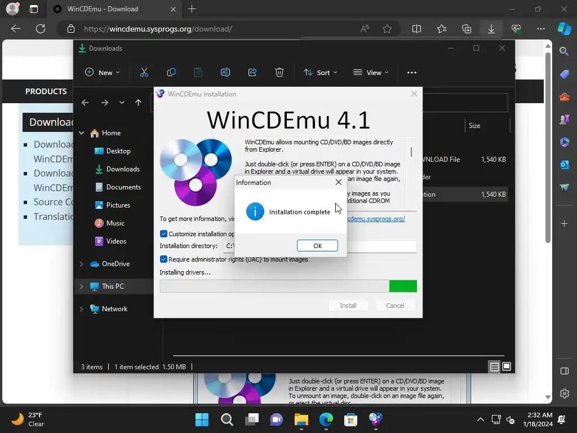Click the installer progress bar

coord(288,286)
